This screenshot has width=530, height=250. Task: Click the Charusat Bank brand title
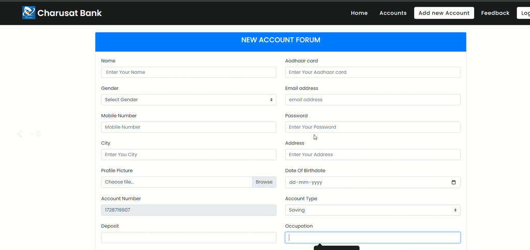70,13
